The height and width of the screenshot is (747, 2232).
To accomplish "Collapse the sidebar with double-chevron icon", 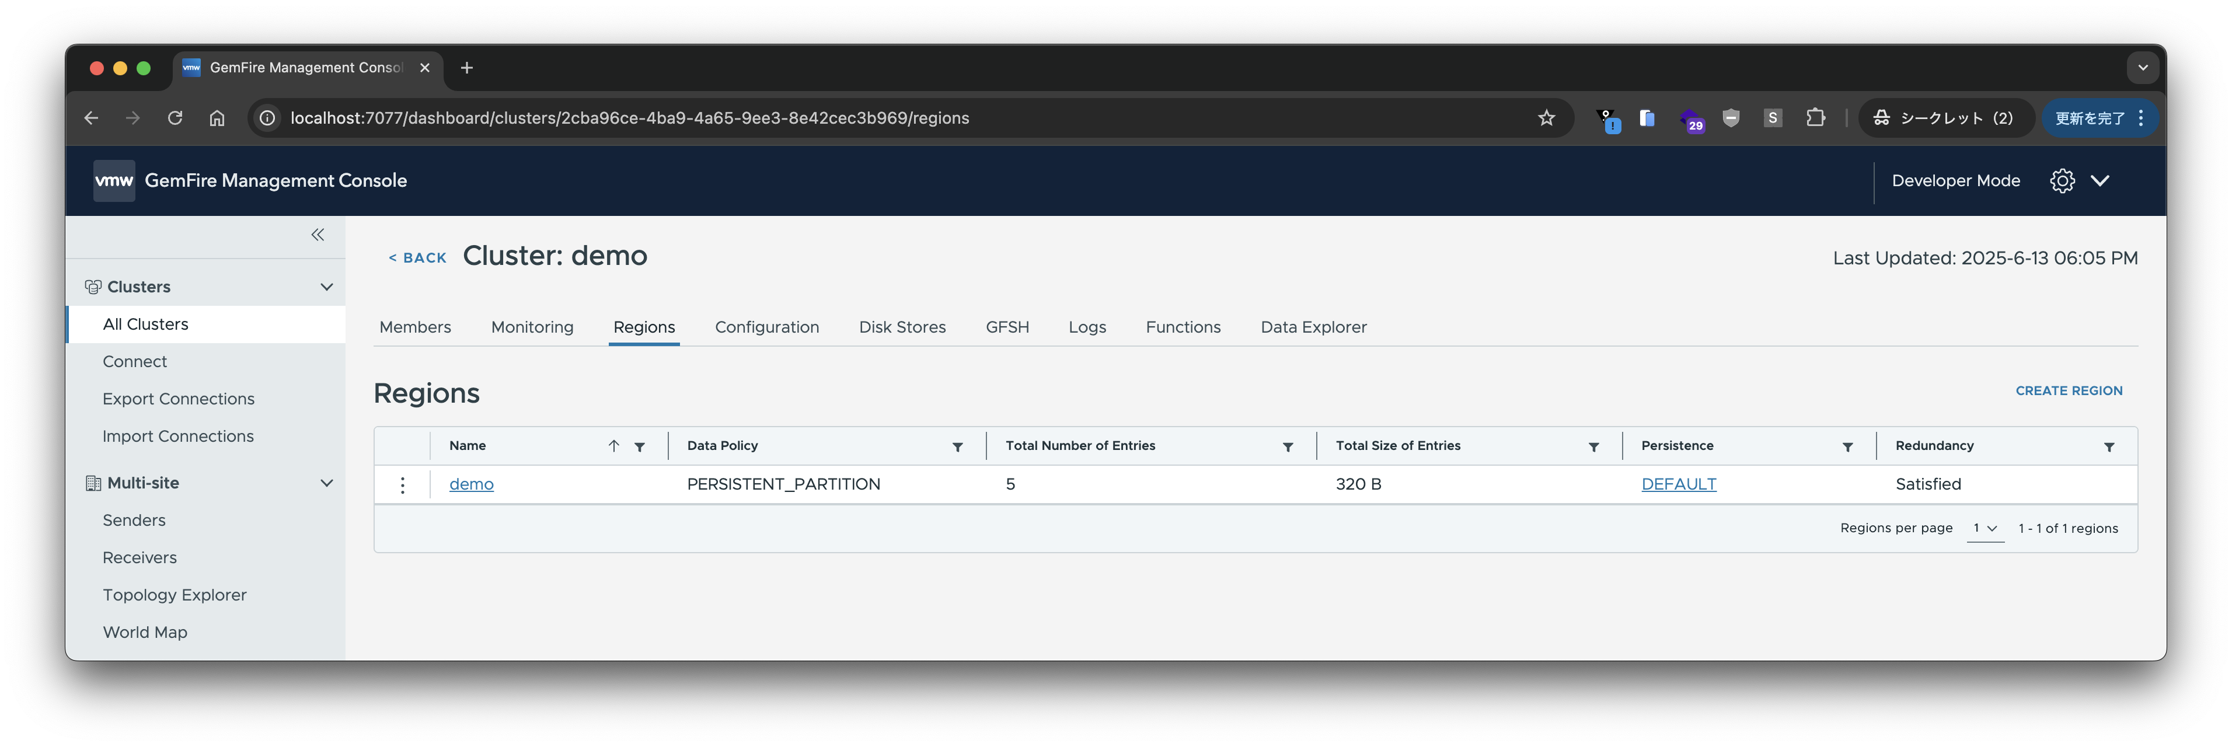I will (x=318, y=235).
